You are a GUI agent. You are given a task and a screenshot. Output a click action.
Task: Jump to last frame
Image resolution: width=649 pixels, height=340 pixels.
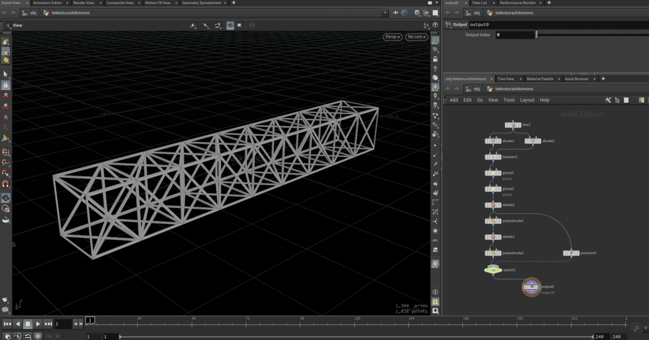(48, 324)
